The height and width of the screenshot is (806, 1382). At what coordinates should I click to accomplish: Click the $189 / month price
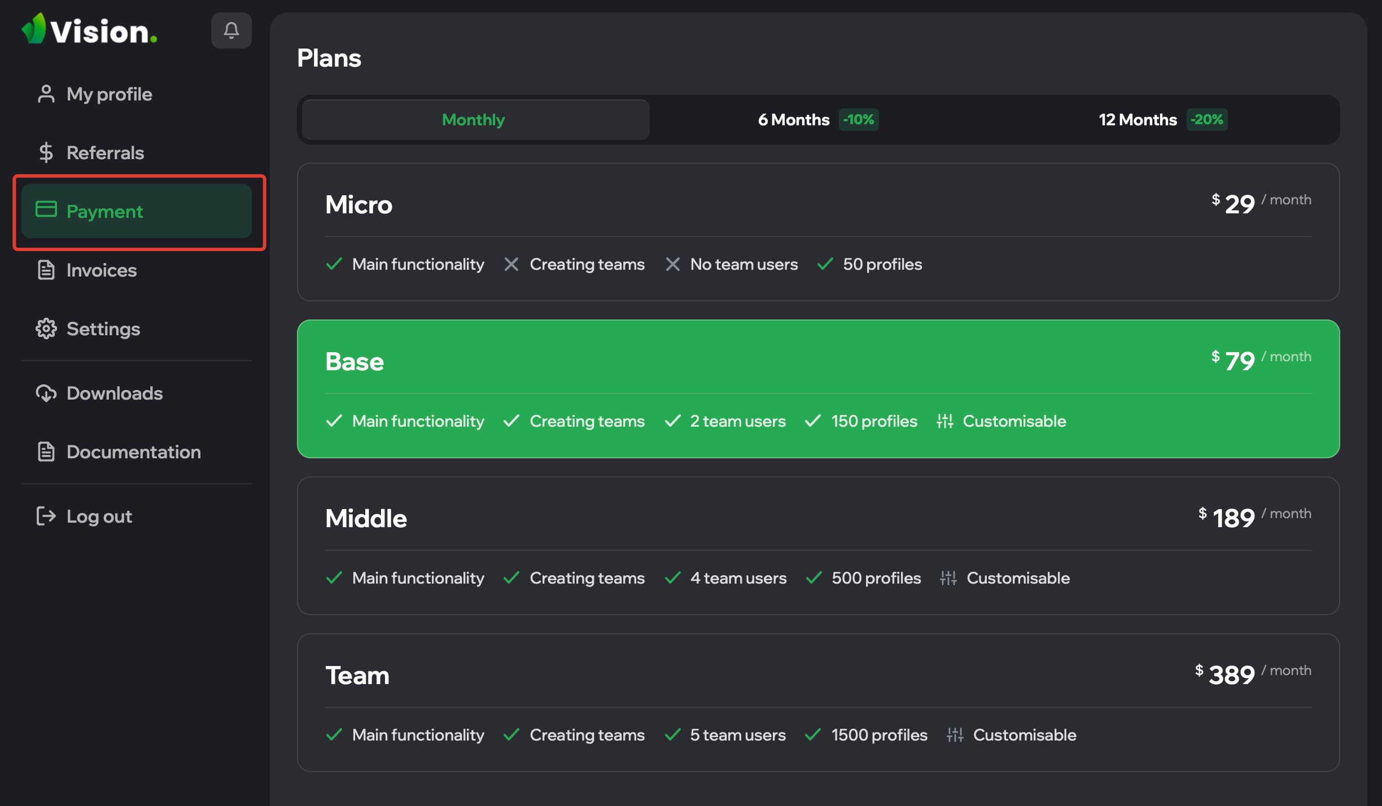tap(1255, 517)
